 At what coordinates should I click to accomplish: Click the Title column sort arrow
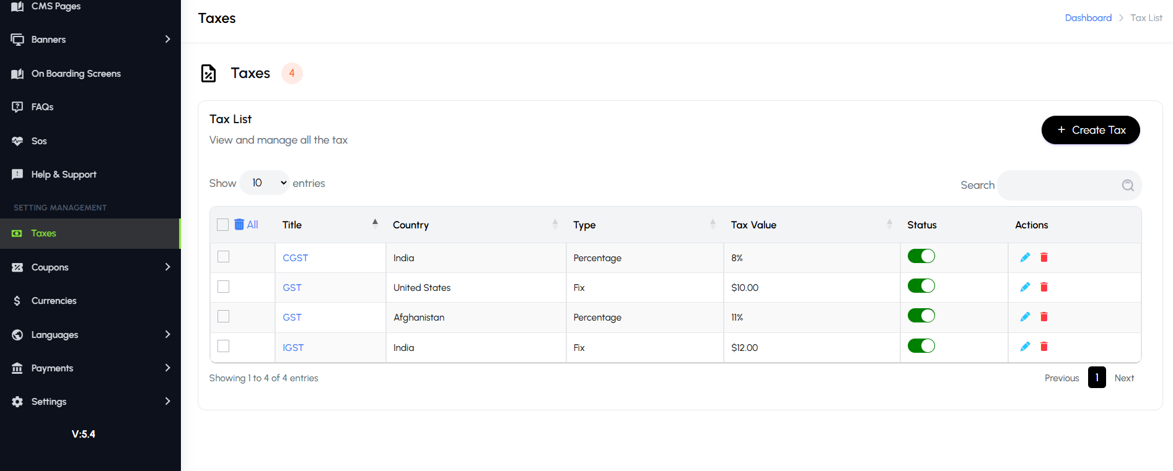coord(375,224)
